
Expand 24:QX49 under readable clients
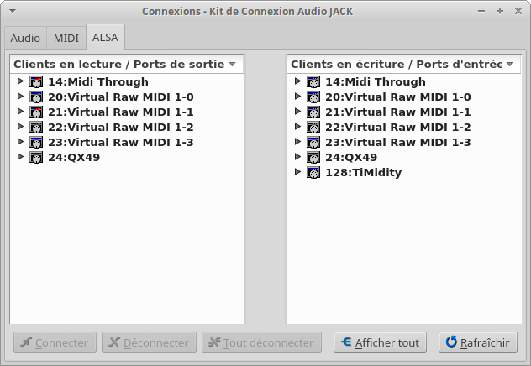[20, 157]
